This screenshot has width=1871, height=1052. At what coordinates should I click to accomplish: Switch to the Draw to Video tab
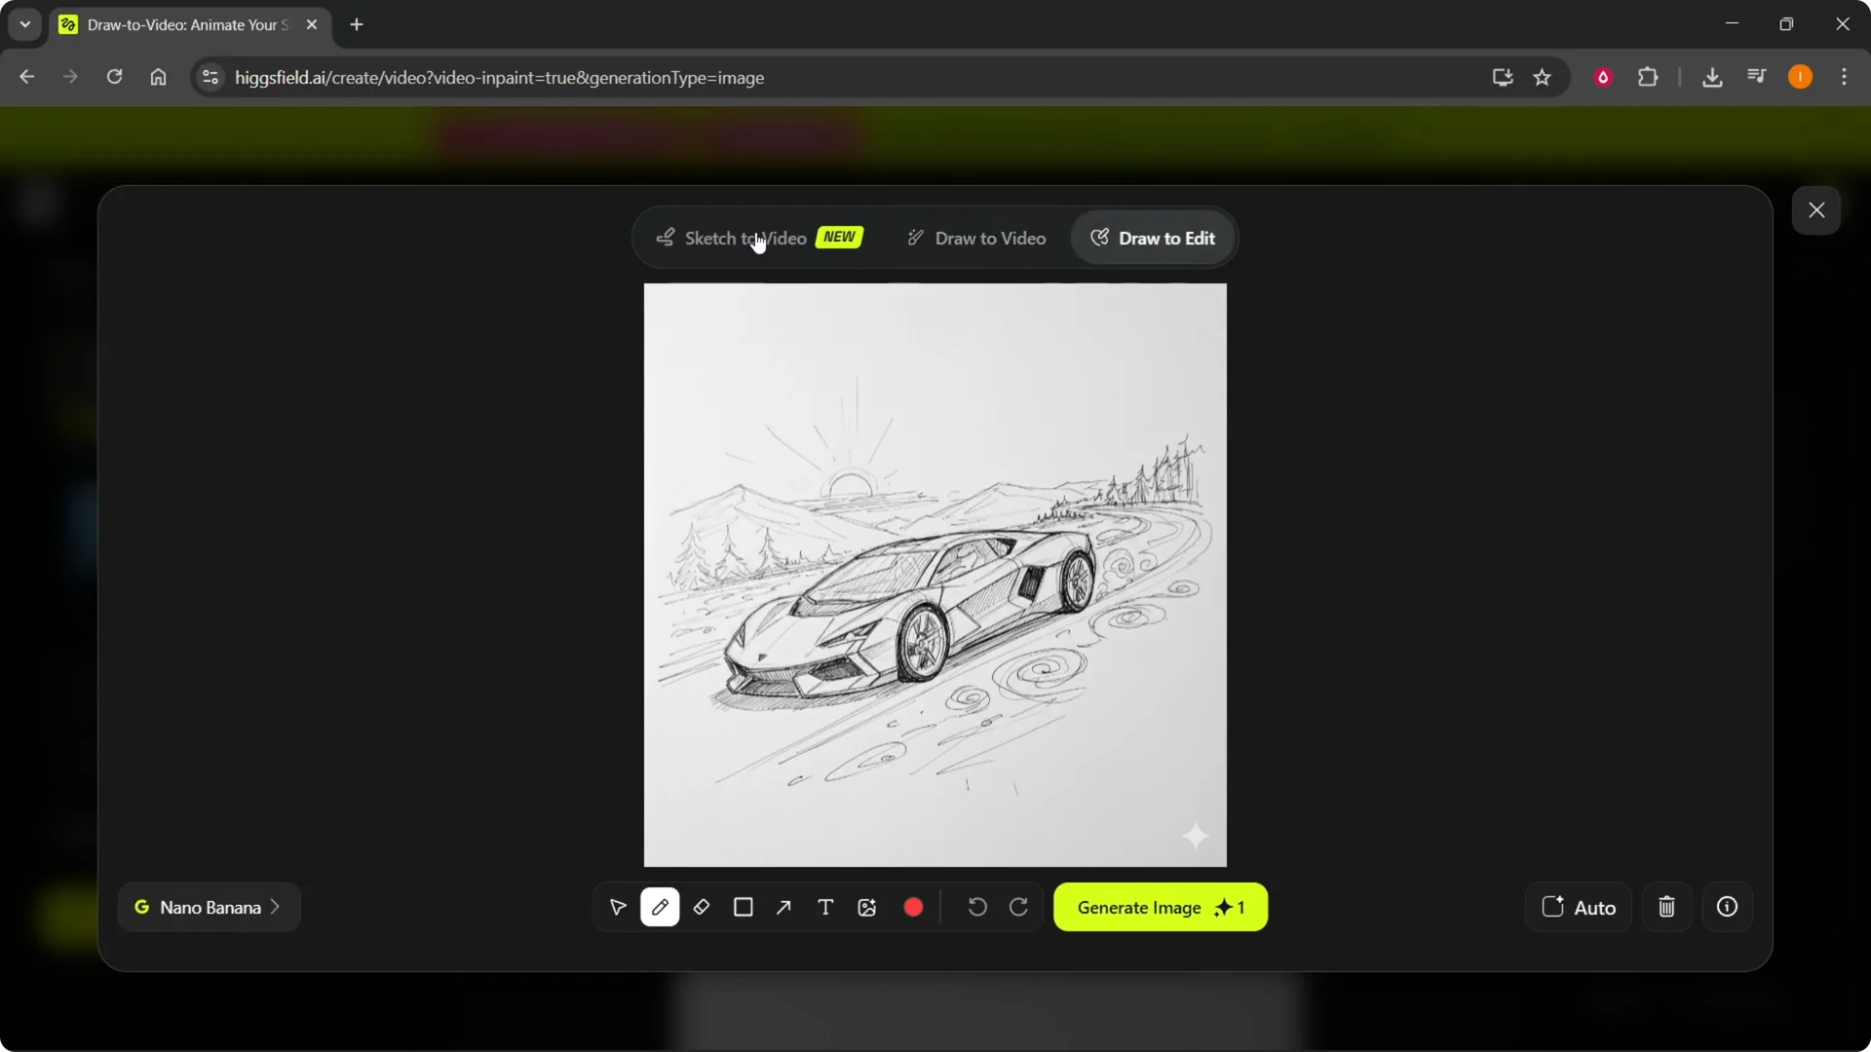tap(989, 238)
